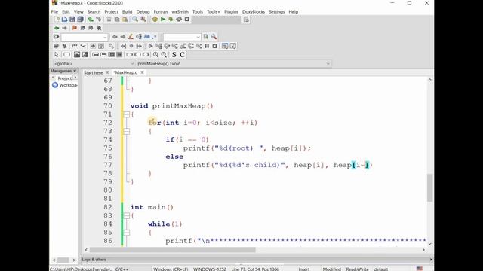Paste from clipboard toolbar icon
This screenshot has width=483, height=271.
pyautogui.click(x=125, y=20)
